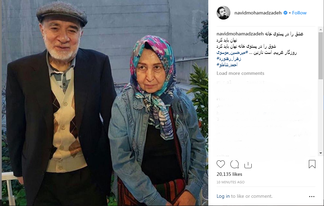Open the احمد_شاملو hashtag

pos(227,65)
